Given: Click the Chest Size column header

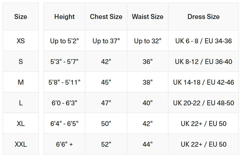Looking at the screenshot, I should point(106,17).
